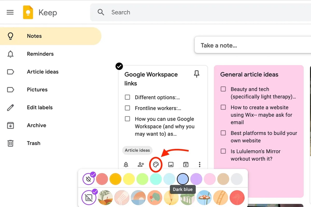Pin the Google Workspace links note

click(197, 75)
